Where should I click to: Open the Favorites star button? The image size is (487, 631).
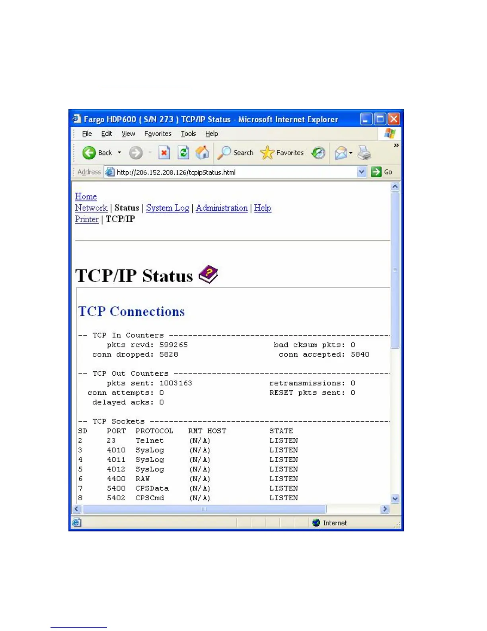tap(282, 153)
